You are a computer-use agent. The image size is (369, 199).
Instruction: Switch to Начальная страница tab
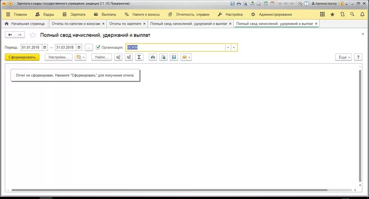tap(25, 23)
